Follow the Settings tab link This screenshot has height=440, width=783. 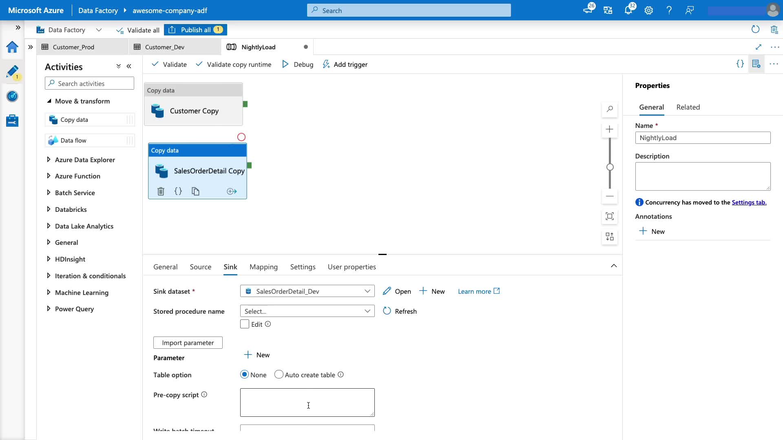click(x=749, y=202)
